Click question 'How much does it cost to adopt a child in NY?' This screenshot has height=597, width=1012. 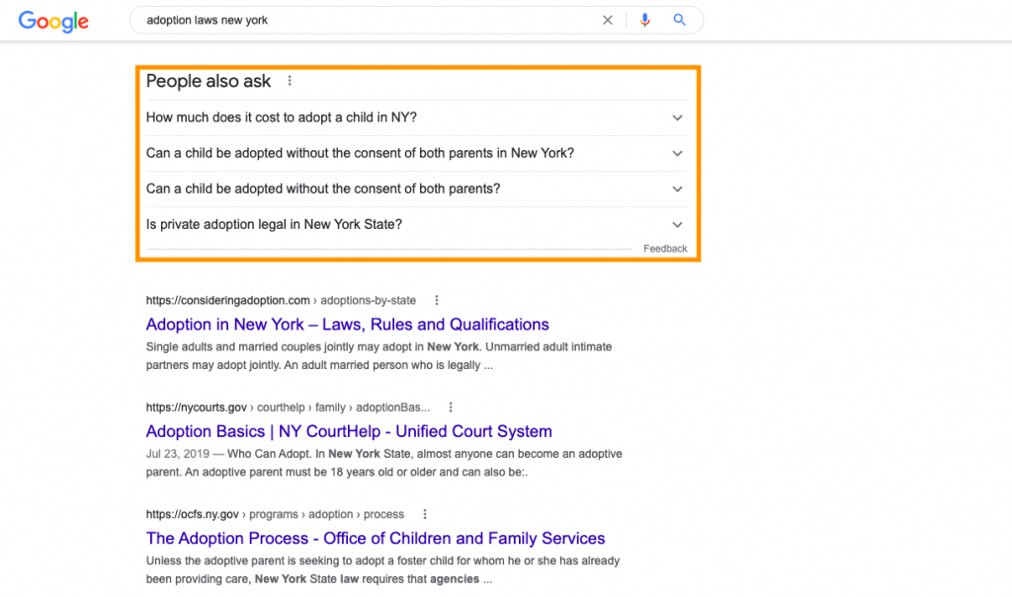click(x=282, y=117)
